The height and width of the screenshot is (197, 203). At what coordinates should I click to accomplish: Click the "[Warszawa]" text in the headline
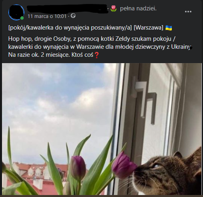pos(148,28)
